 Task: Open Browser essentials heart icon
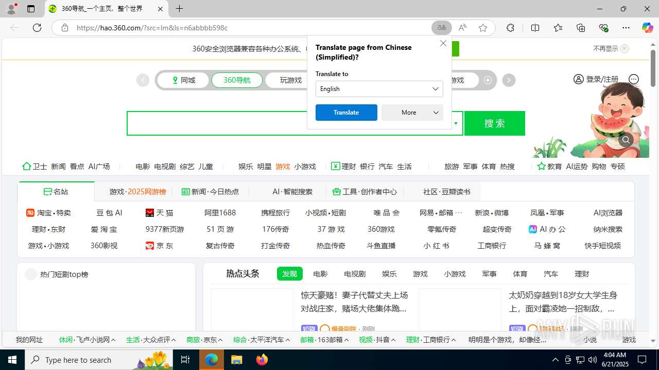[x=603, y=28]
